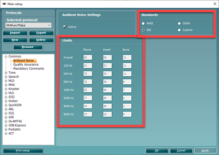The width and height of the screenshot is (219, 155).
Task: Expand the Knaster tree node
Action: [6, 89]
